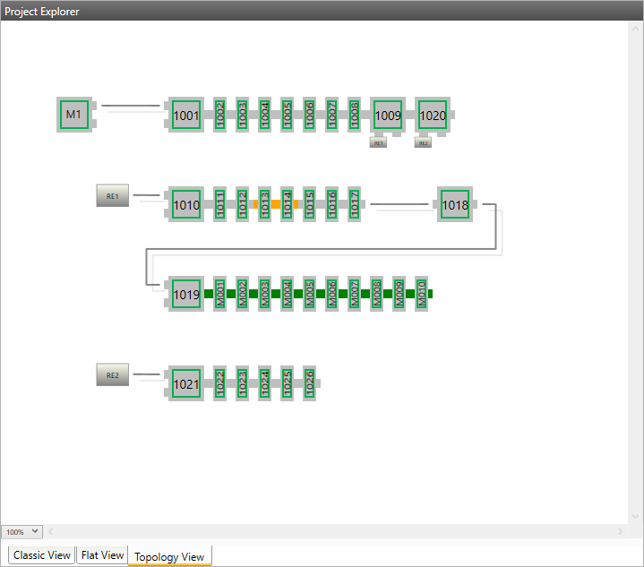Screen dimensions: 644x567
Task: Click the 1019 node block
Action: point(186,294)
